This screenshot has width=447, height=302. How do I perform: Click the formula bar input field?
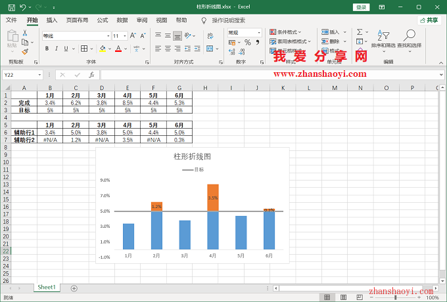[x=270, y=75]
